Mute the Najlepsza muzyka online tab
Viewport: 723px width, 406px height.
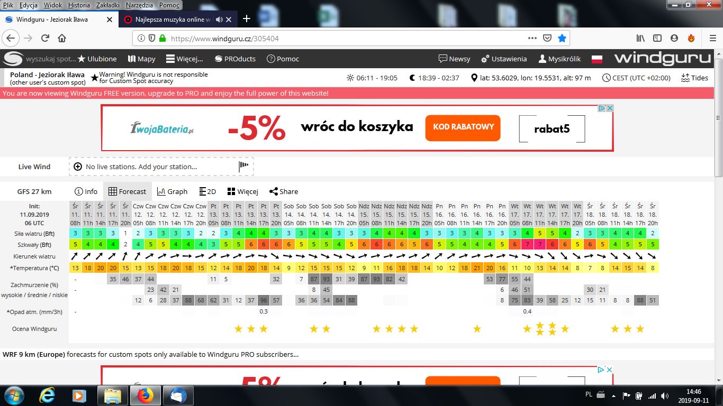tap(219, 20)
